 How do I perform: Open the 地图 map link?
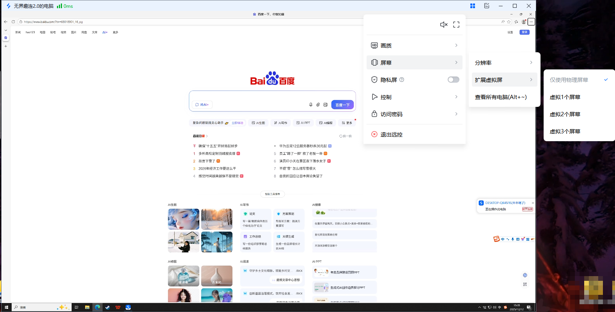(43, 32)
